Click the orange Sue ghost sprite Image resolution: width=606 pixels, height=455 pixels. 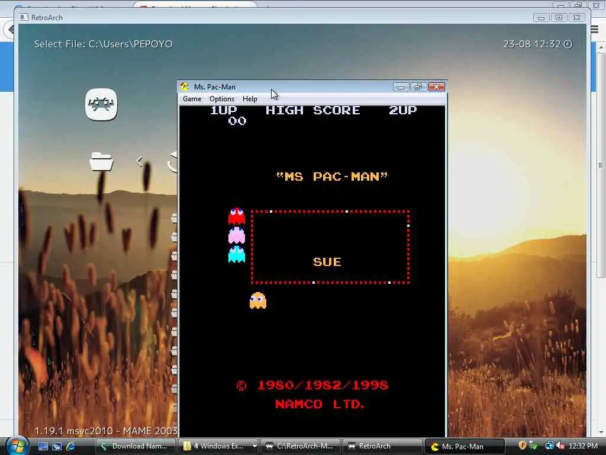[x=258, y=300]
